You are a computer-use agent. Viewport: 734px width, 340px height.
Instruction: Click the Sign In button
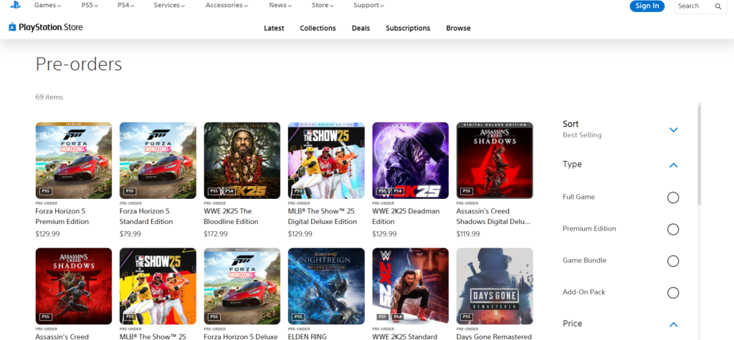(647, 6)
